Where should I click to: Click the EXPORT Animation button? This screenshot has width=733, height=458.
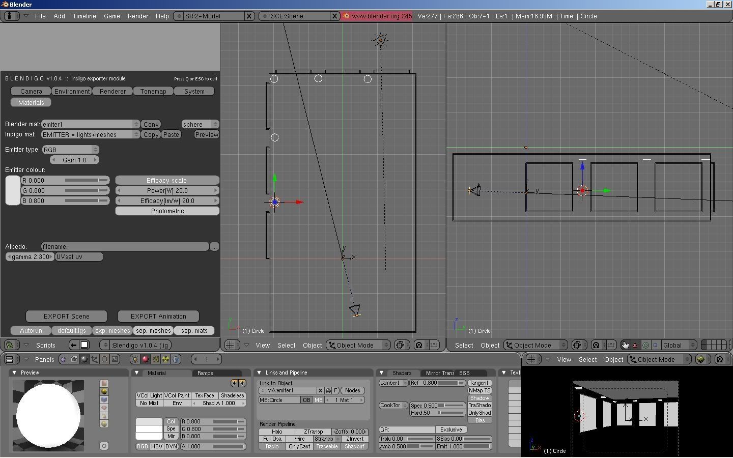[158, 316]
